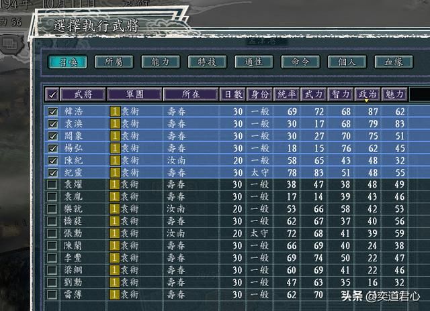Image resolution: width=430 pixels, height=311 pixels.
Task: Uncheck the checkbox for 陳紀
Action: click(52, 160)
